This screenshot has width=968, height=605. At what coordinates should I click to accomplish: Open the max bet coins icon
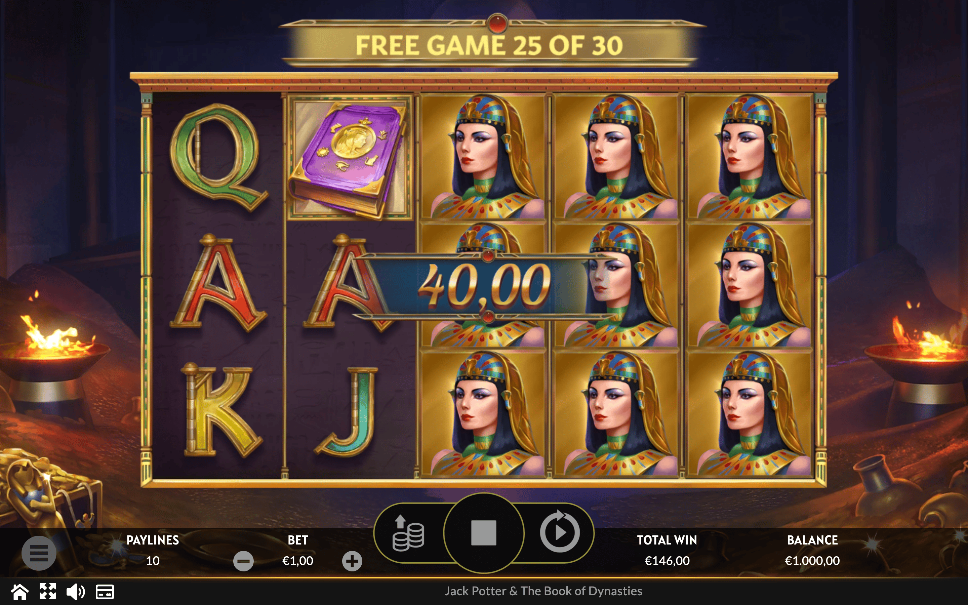[x=408, y=533]
